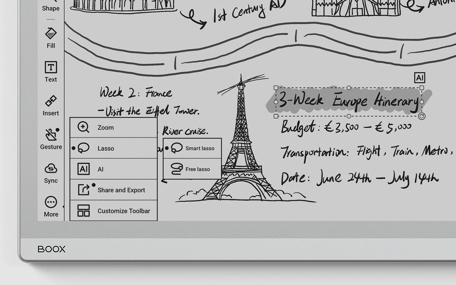Click the AI badge above the selection
Screen dimensions: 456x285
pyautogui.click(x=420, y=78)
